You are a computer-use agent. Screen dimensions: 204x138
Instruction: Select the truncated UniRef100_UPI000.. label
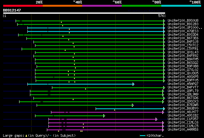[x=185, y=28]
